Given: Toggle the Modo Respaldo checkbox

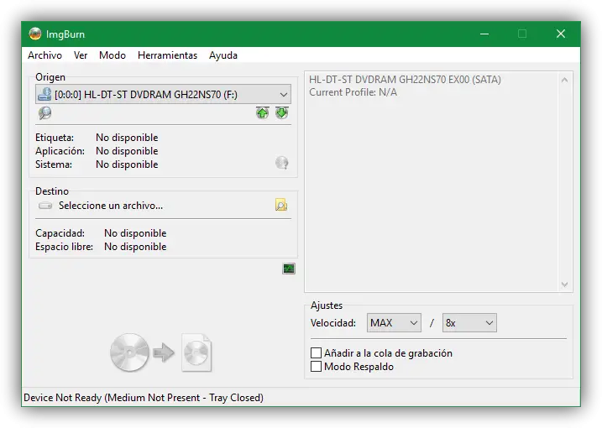Looking at the screenshot, I should [x=316, y=366].
